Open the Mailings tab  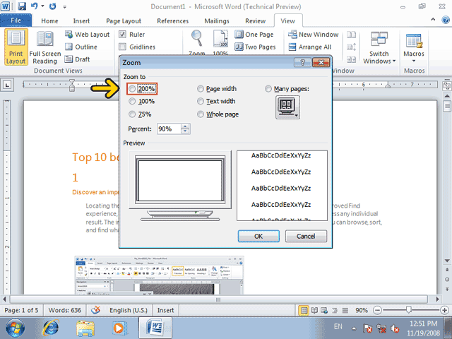click(x=217, y=20)
